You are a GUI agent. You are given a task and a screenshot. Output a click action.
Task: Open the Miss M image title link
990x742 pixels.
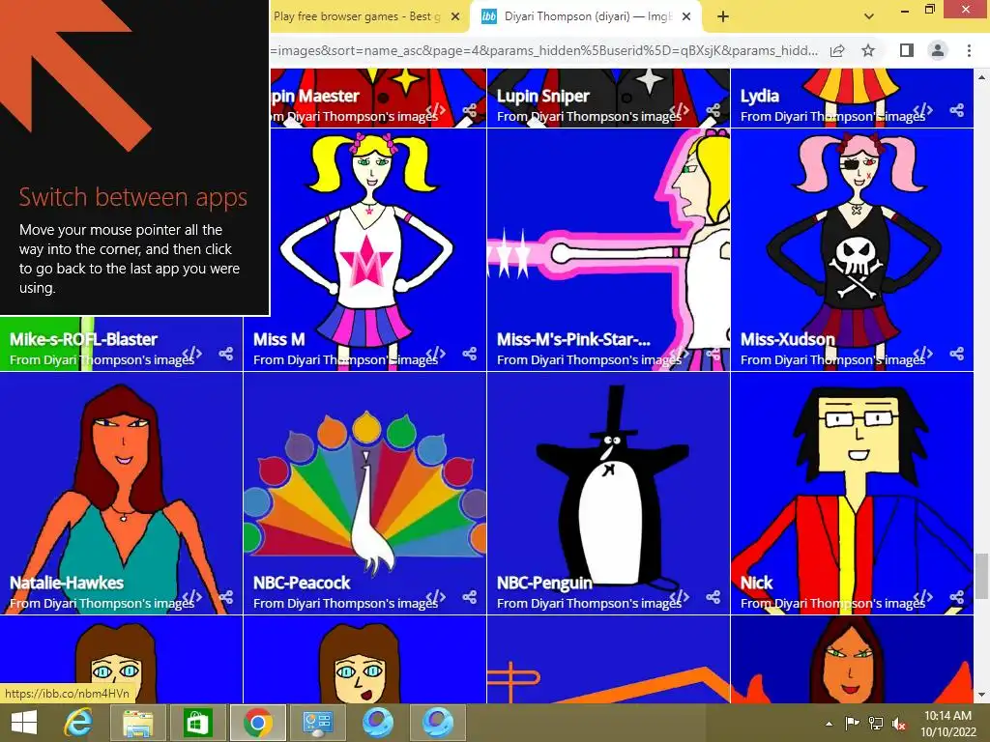pyautogui.click(x=279, y=339)
